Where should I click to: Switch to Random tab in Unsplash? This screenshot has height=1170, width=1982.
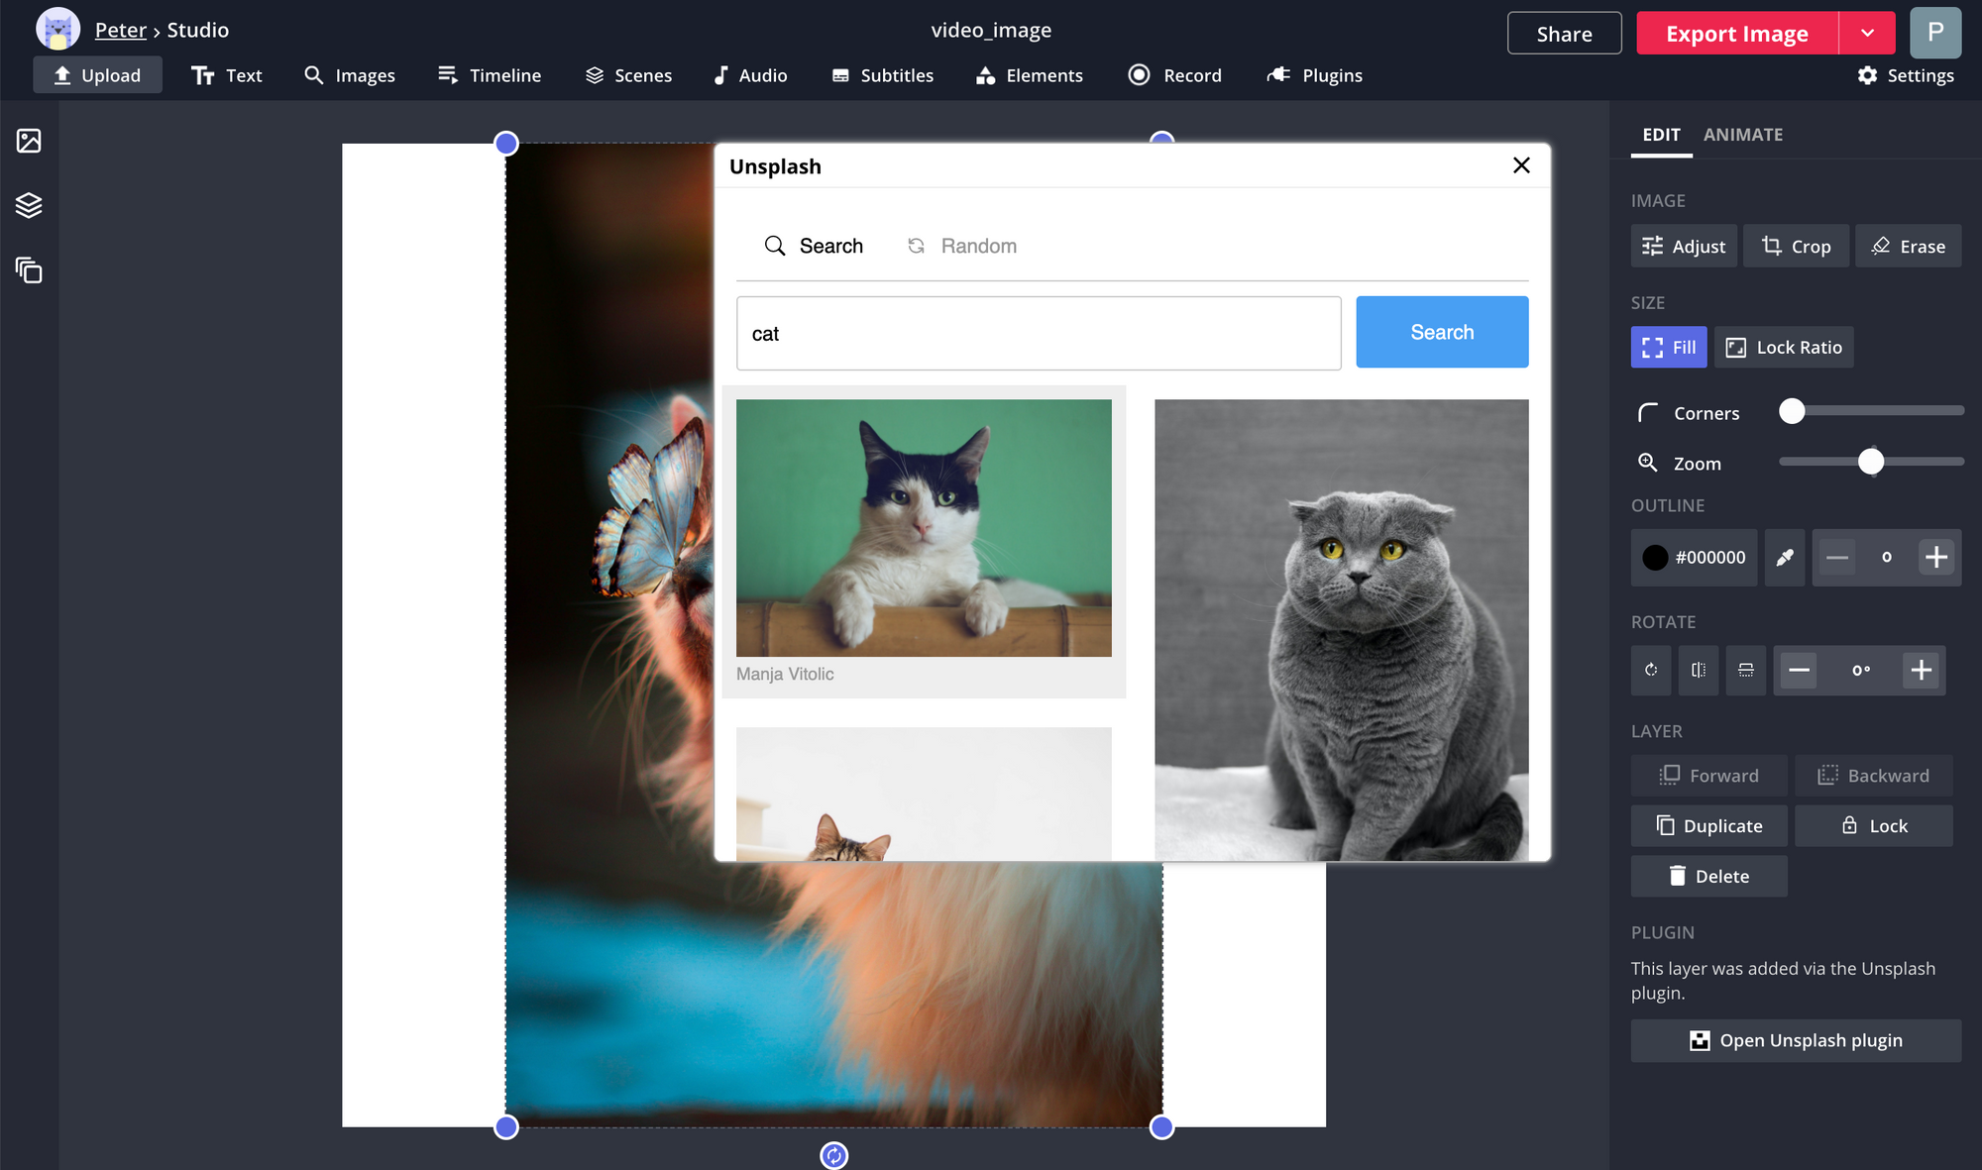[x=961, y=246]
